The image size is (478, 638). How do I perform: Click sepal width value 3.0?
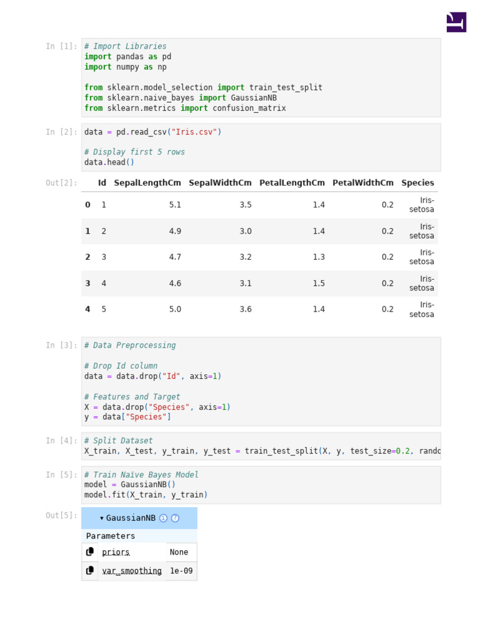[x=245, y=231]
